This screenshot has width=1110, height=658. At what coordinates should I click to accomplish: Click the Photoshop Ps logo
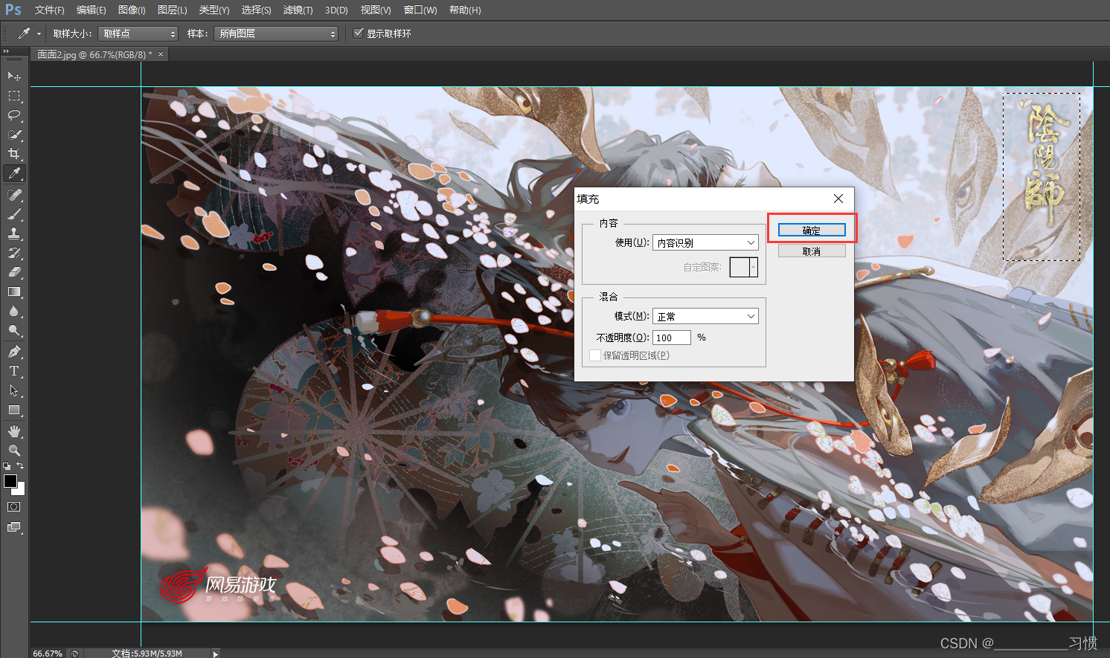(x=13, y=10)
